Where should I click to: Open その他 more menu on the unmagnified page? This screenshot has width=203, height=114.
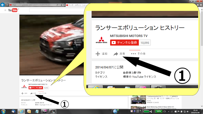(43, 93)
